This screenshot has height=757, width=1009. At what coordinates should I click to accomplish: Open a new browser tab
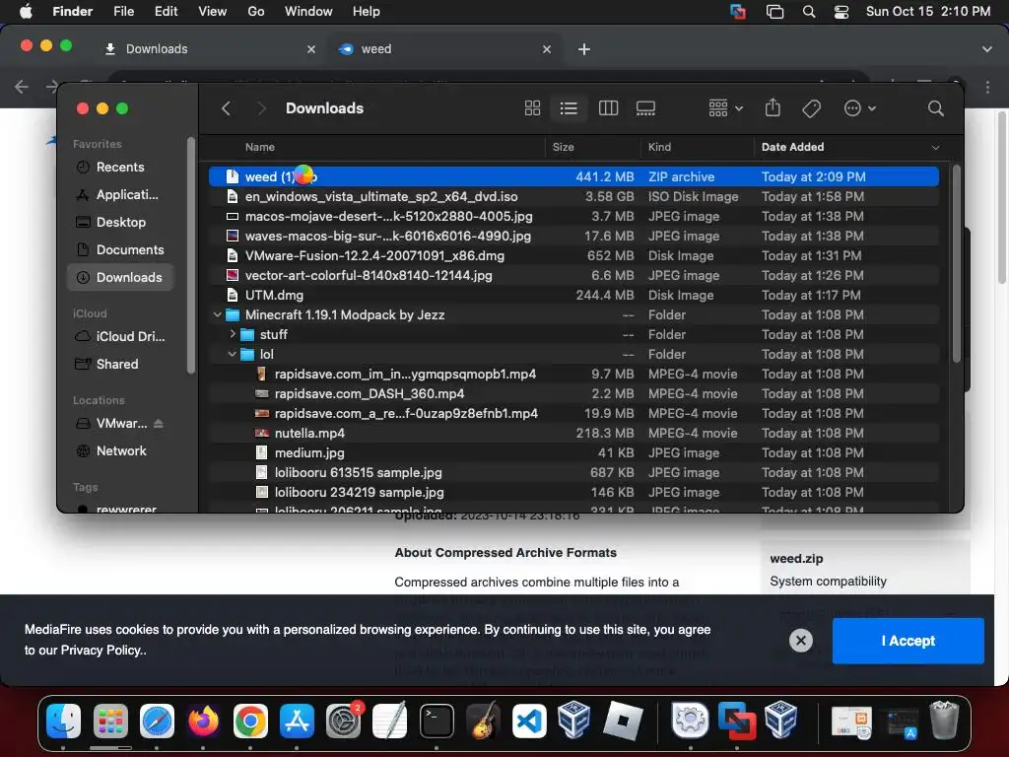click(583, 49)
